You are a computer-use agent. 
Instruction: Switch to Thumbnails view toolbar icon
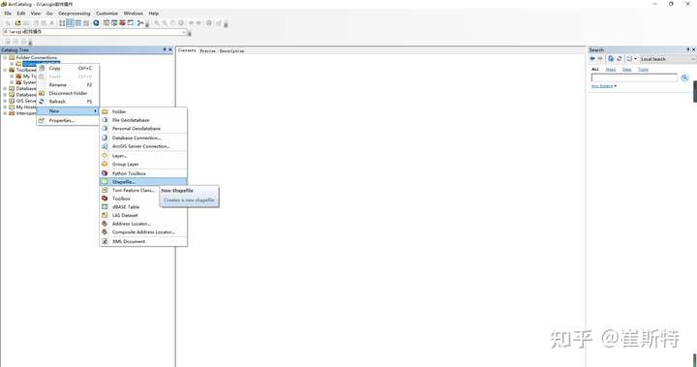coord(86,23)
